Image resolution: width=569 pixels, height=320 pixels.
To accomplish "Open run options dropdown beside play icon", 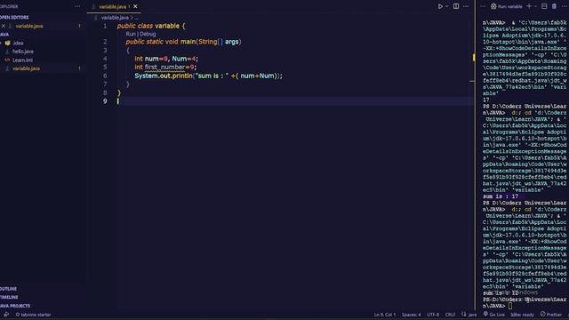I will pos(446,6).
